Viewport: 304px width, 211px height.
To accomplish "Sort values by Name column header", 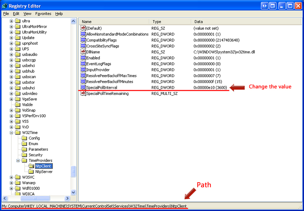I will click(114, 22).
